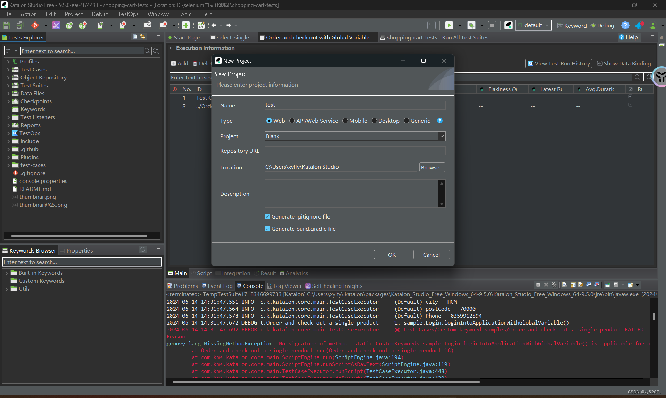
Task: Click the green Run test play icon
Action: coord(449,25)
